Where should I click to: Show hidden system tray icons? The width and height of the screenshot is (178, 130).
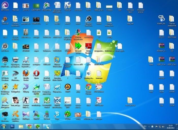pos(149,126)
